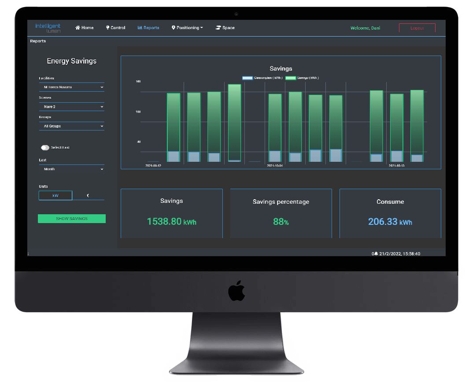Toggle Consumption (kWh) legend swatch
This screenshot has width=469, height=384.
point(247,78)
